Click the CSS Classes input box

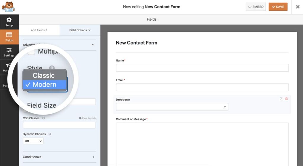pos(59,125)
